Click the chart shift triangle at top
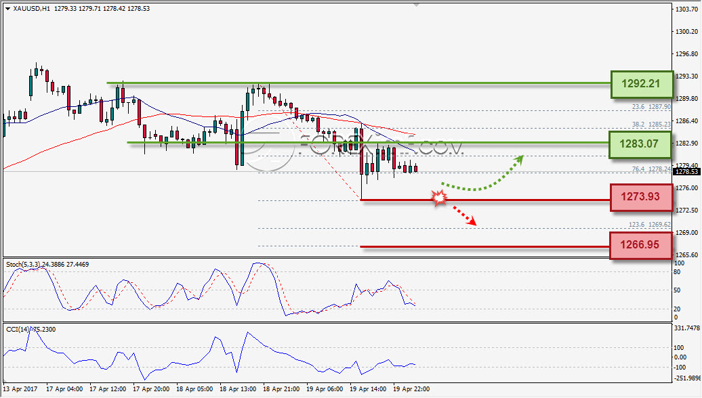The image size is (702, 398). [x=416, y=5]
